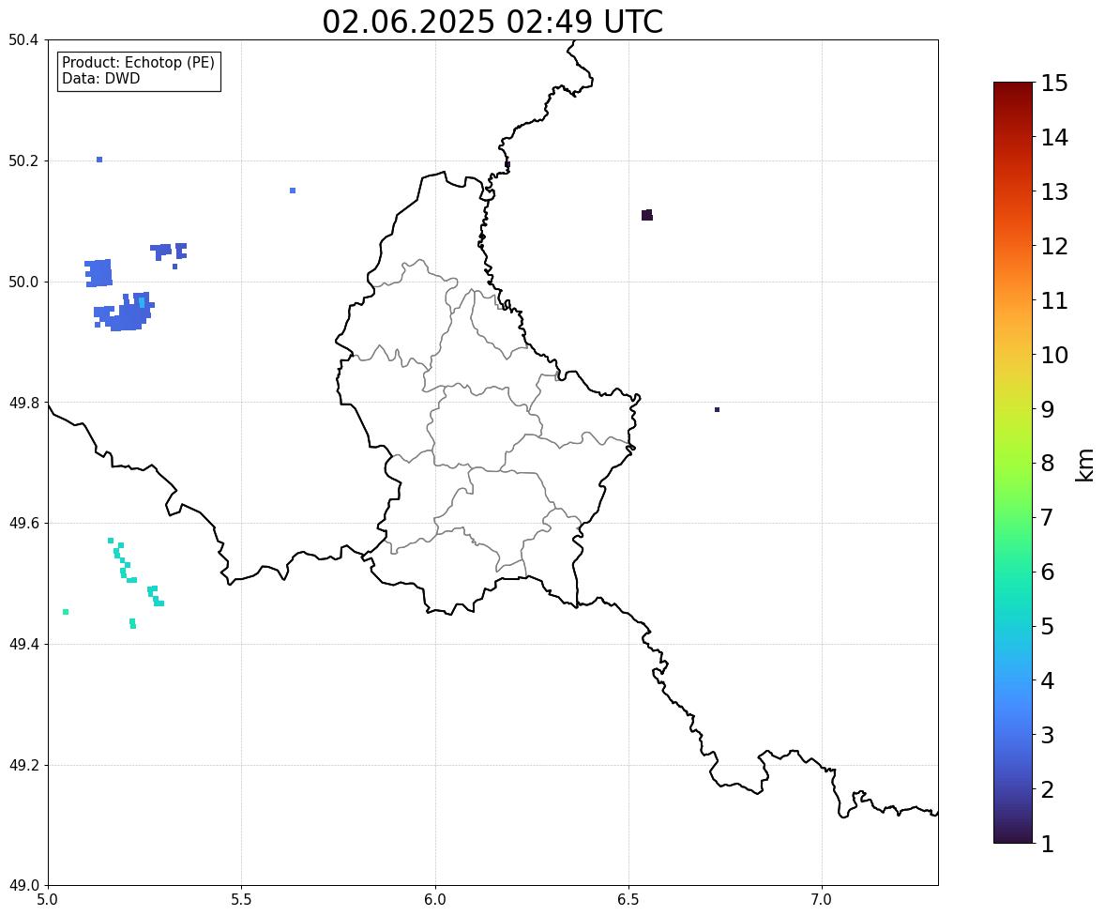Click the colorbar label '8'
1105x916 pixels.
pyautogui.click(x=1048, y=464)
